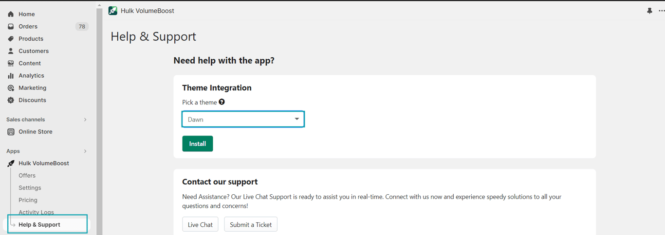Open the Offers menu item

[x=27, y=175]
